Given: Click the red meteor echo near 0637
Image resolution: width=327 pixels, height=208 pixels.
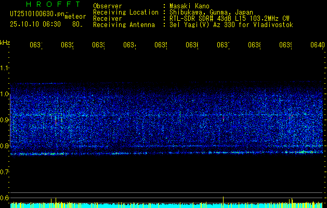Looking at the screenshot, I should (x=223, y=118).
